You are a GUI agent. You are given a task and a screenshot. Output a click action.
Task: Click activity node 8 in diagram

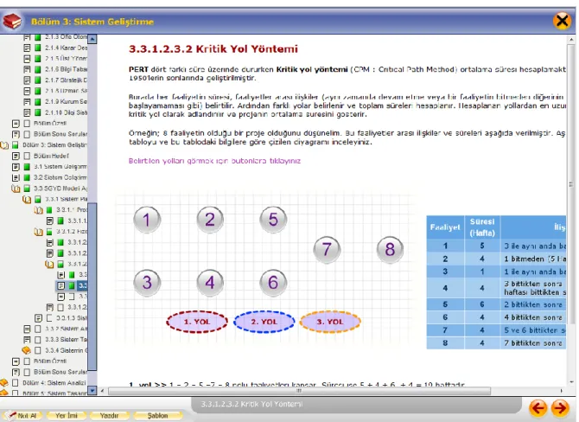coord(390,249)
